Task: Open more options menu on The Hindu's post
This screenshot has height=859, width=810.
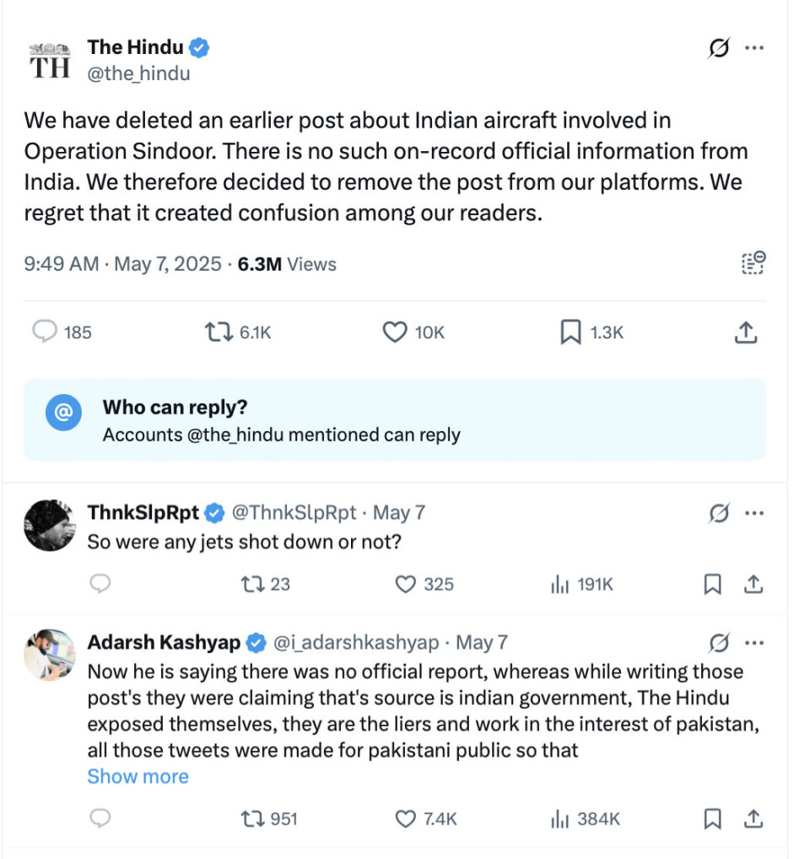Action: (754, 49)
